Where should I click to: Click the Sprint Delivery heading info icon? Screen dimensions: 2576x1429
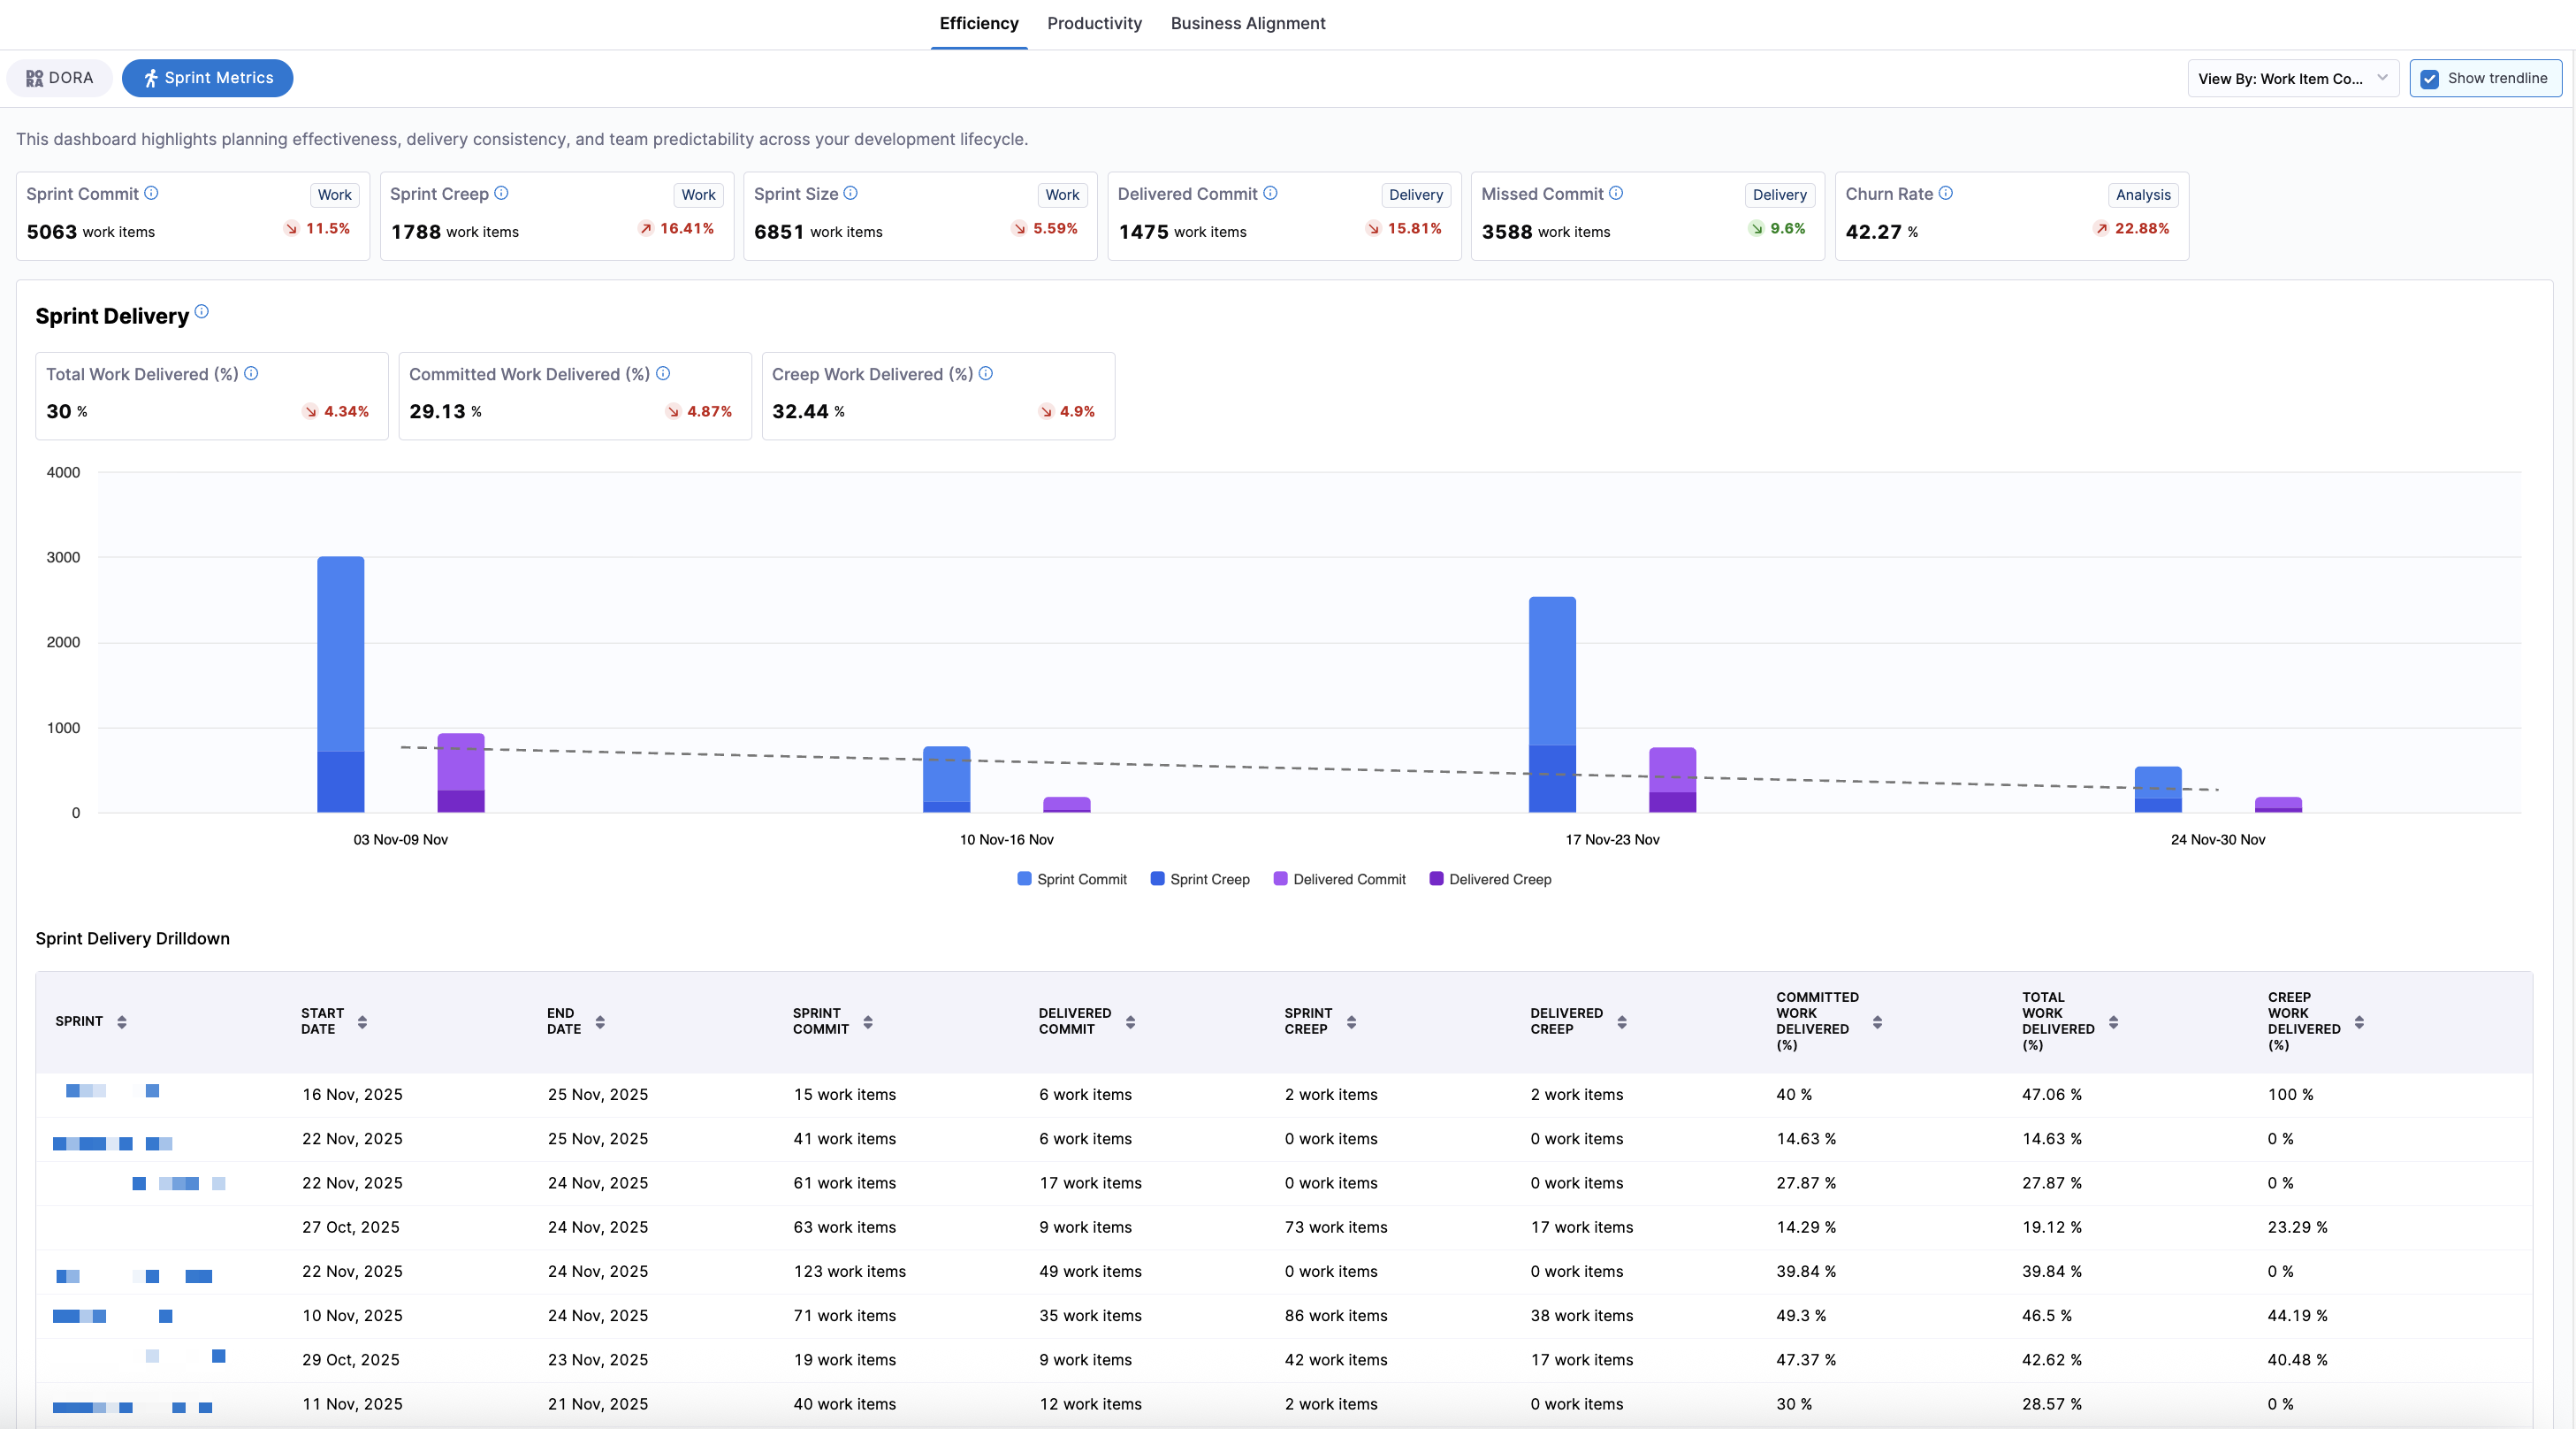click(x=201, y=312)
